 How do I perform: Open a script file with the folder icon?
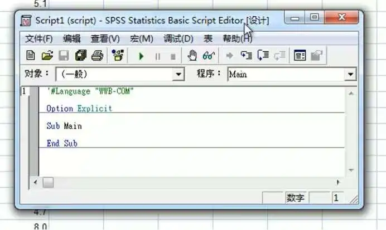47,56
